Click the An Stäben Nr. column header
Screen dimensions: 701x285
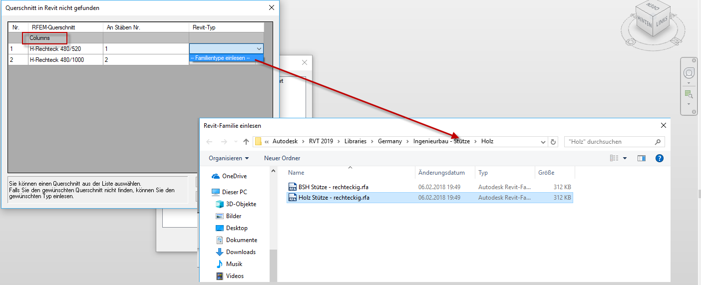point(146,27)
